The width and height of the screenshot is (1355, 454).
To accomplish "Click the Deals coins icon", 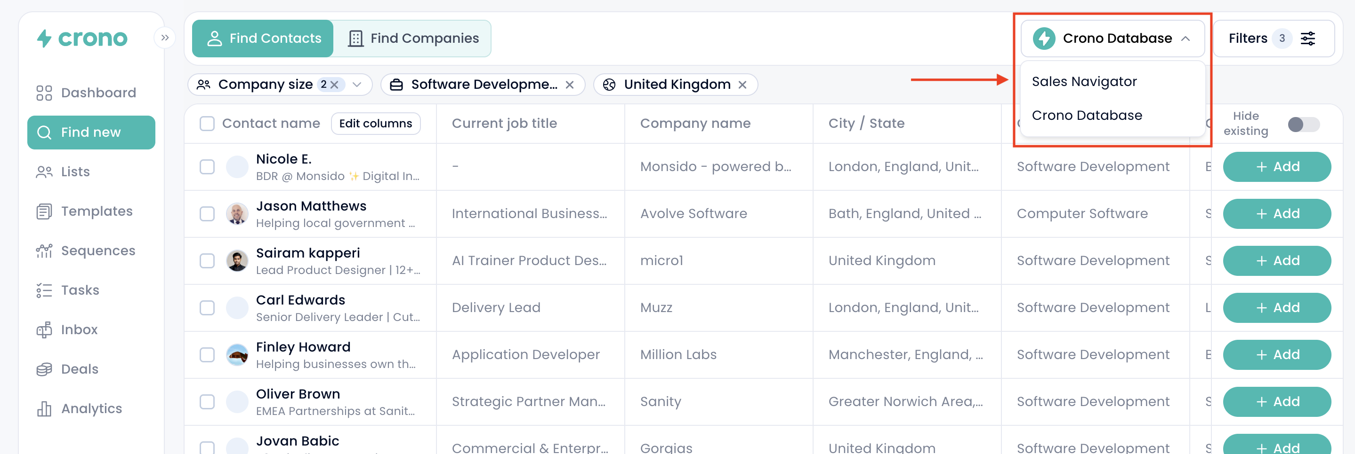I will click(44, 369).
